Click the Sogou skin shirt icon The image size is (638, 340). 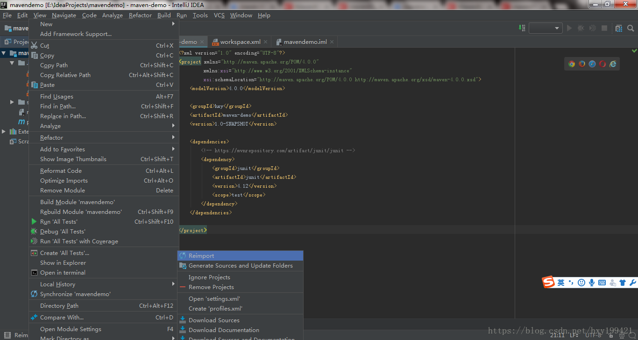click(623, 283)
